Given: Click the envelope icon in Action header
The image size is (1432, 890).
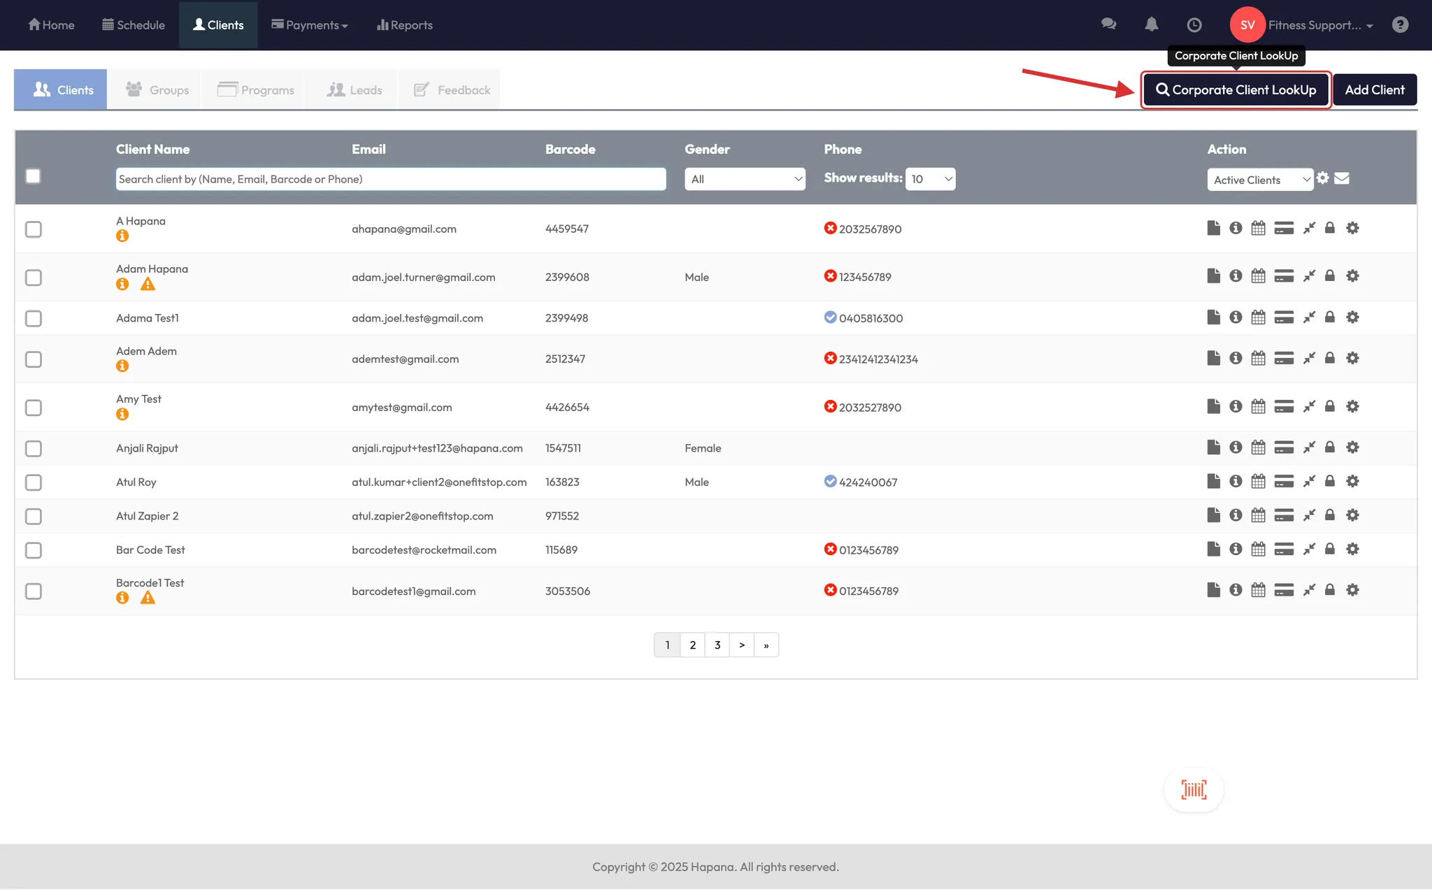Looking at the screenshot, I should pos(1342,178).
